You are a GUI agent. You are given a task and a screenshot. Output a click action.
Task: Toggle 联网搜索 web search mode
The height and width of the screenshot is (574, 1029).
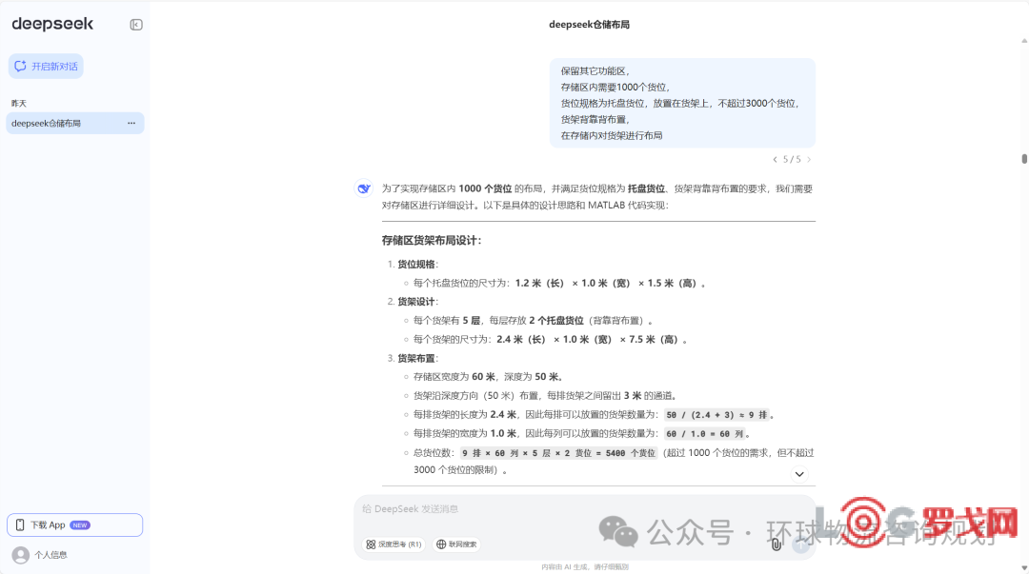pos(456,544)
